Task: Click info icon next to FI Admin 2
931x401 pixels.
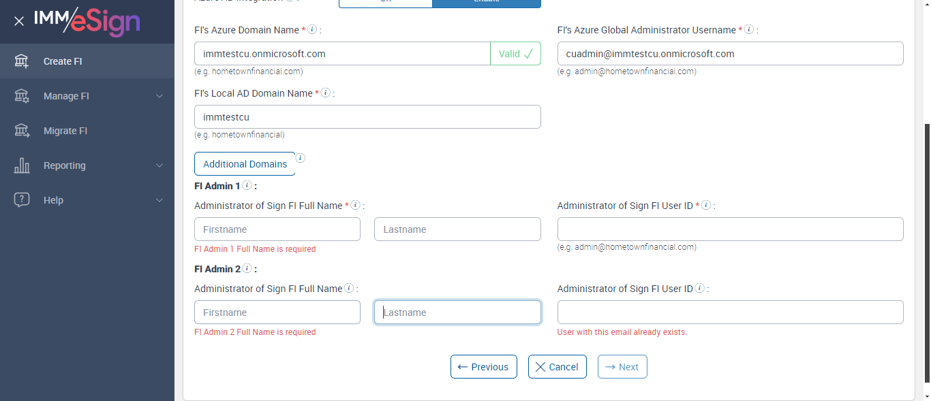Action: pyautogui.click(x=247, y=269)
